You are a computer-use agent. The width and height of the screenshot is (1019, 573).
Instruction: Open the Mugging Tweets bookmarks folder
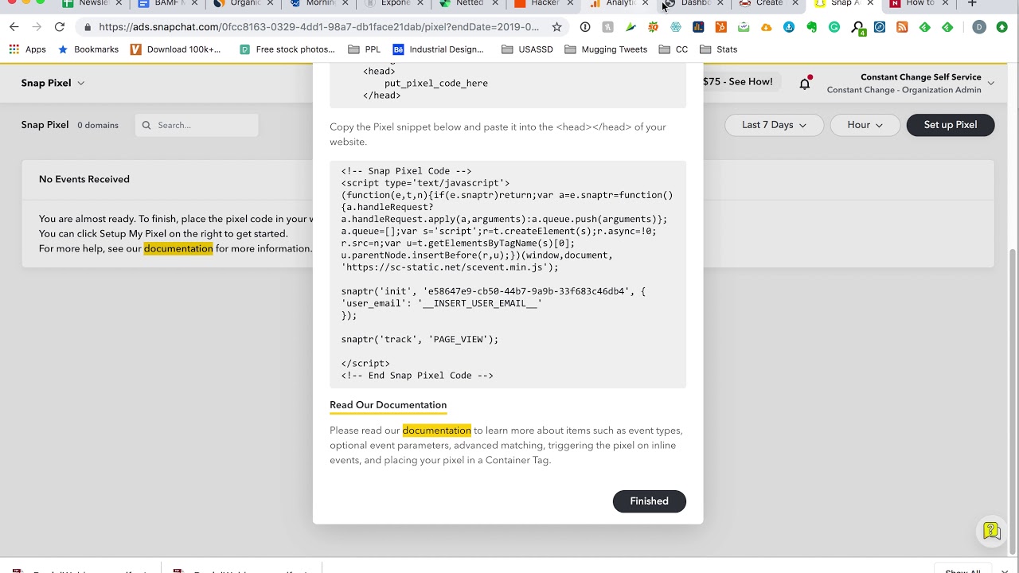point(606,49)
